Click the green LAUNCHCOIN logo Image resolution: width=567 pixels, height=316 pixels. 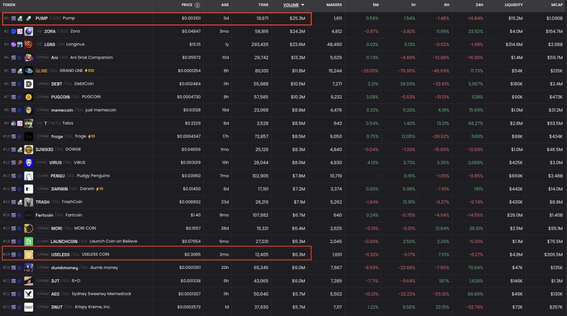tap(29, 241)
